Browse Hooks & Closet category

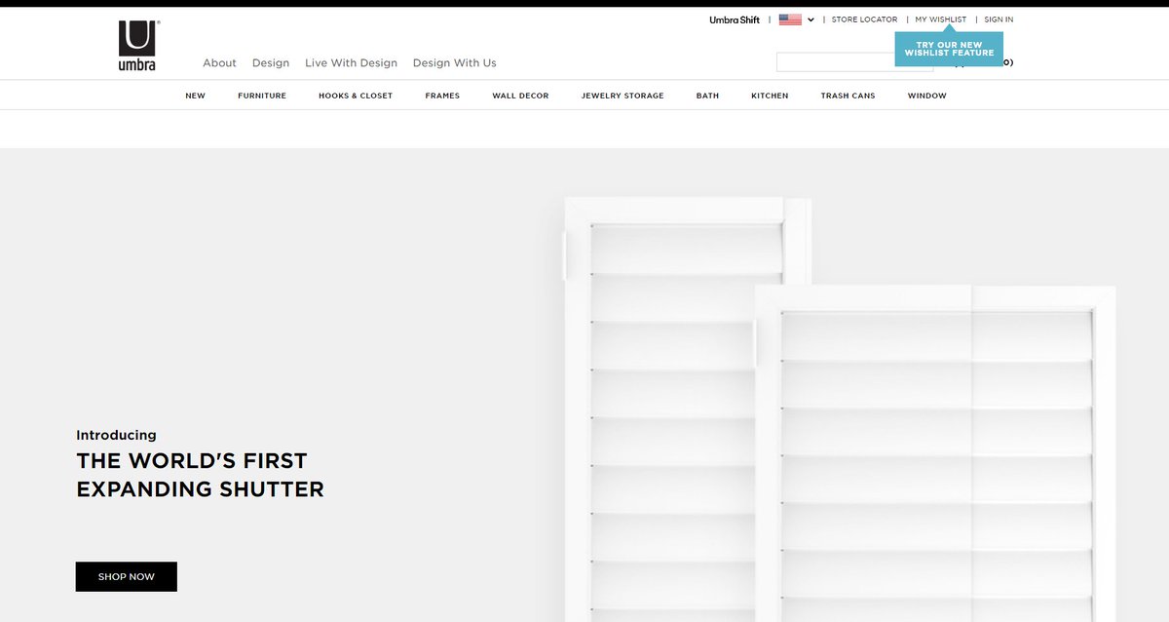click(356, 96)
